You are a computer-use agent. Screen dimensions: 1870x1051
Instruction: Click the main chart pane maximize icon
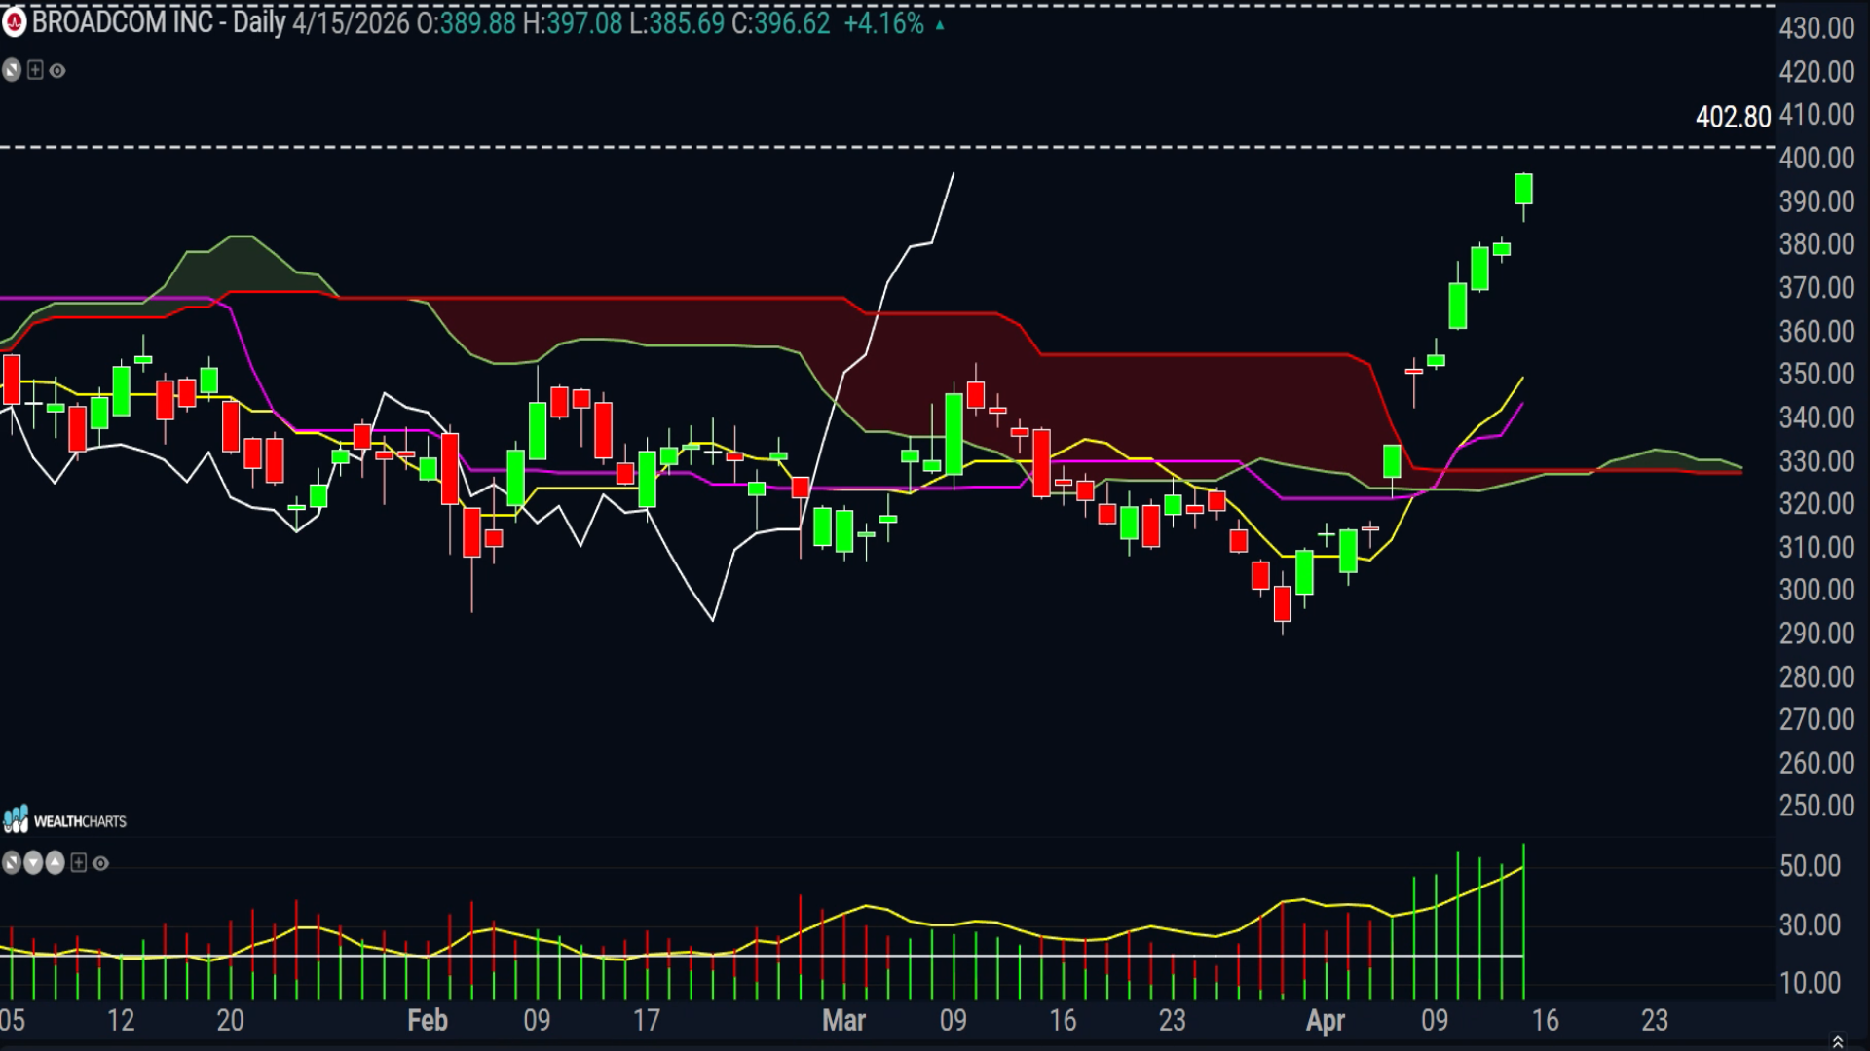coord(12,70)
